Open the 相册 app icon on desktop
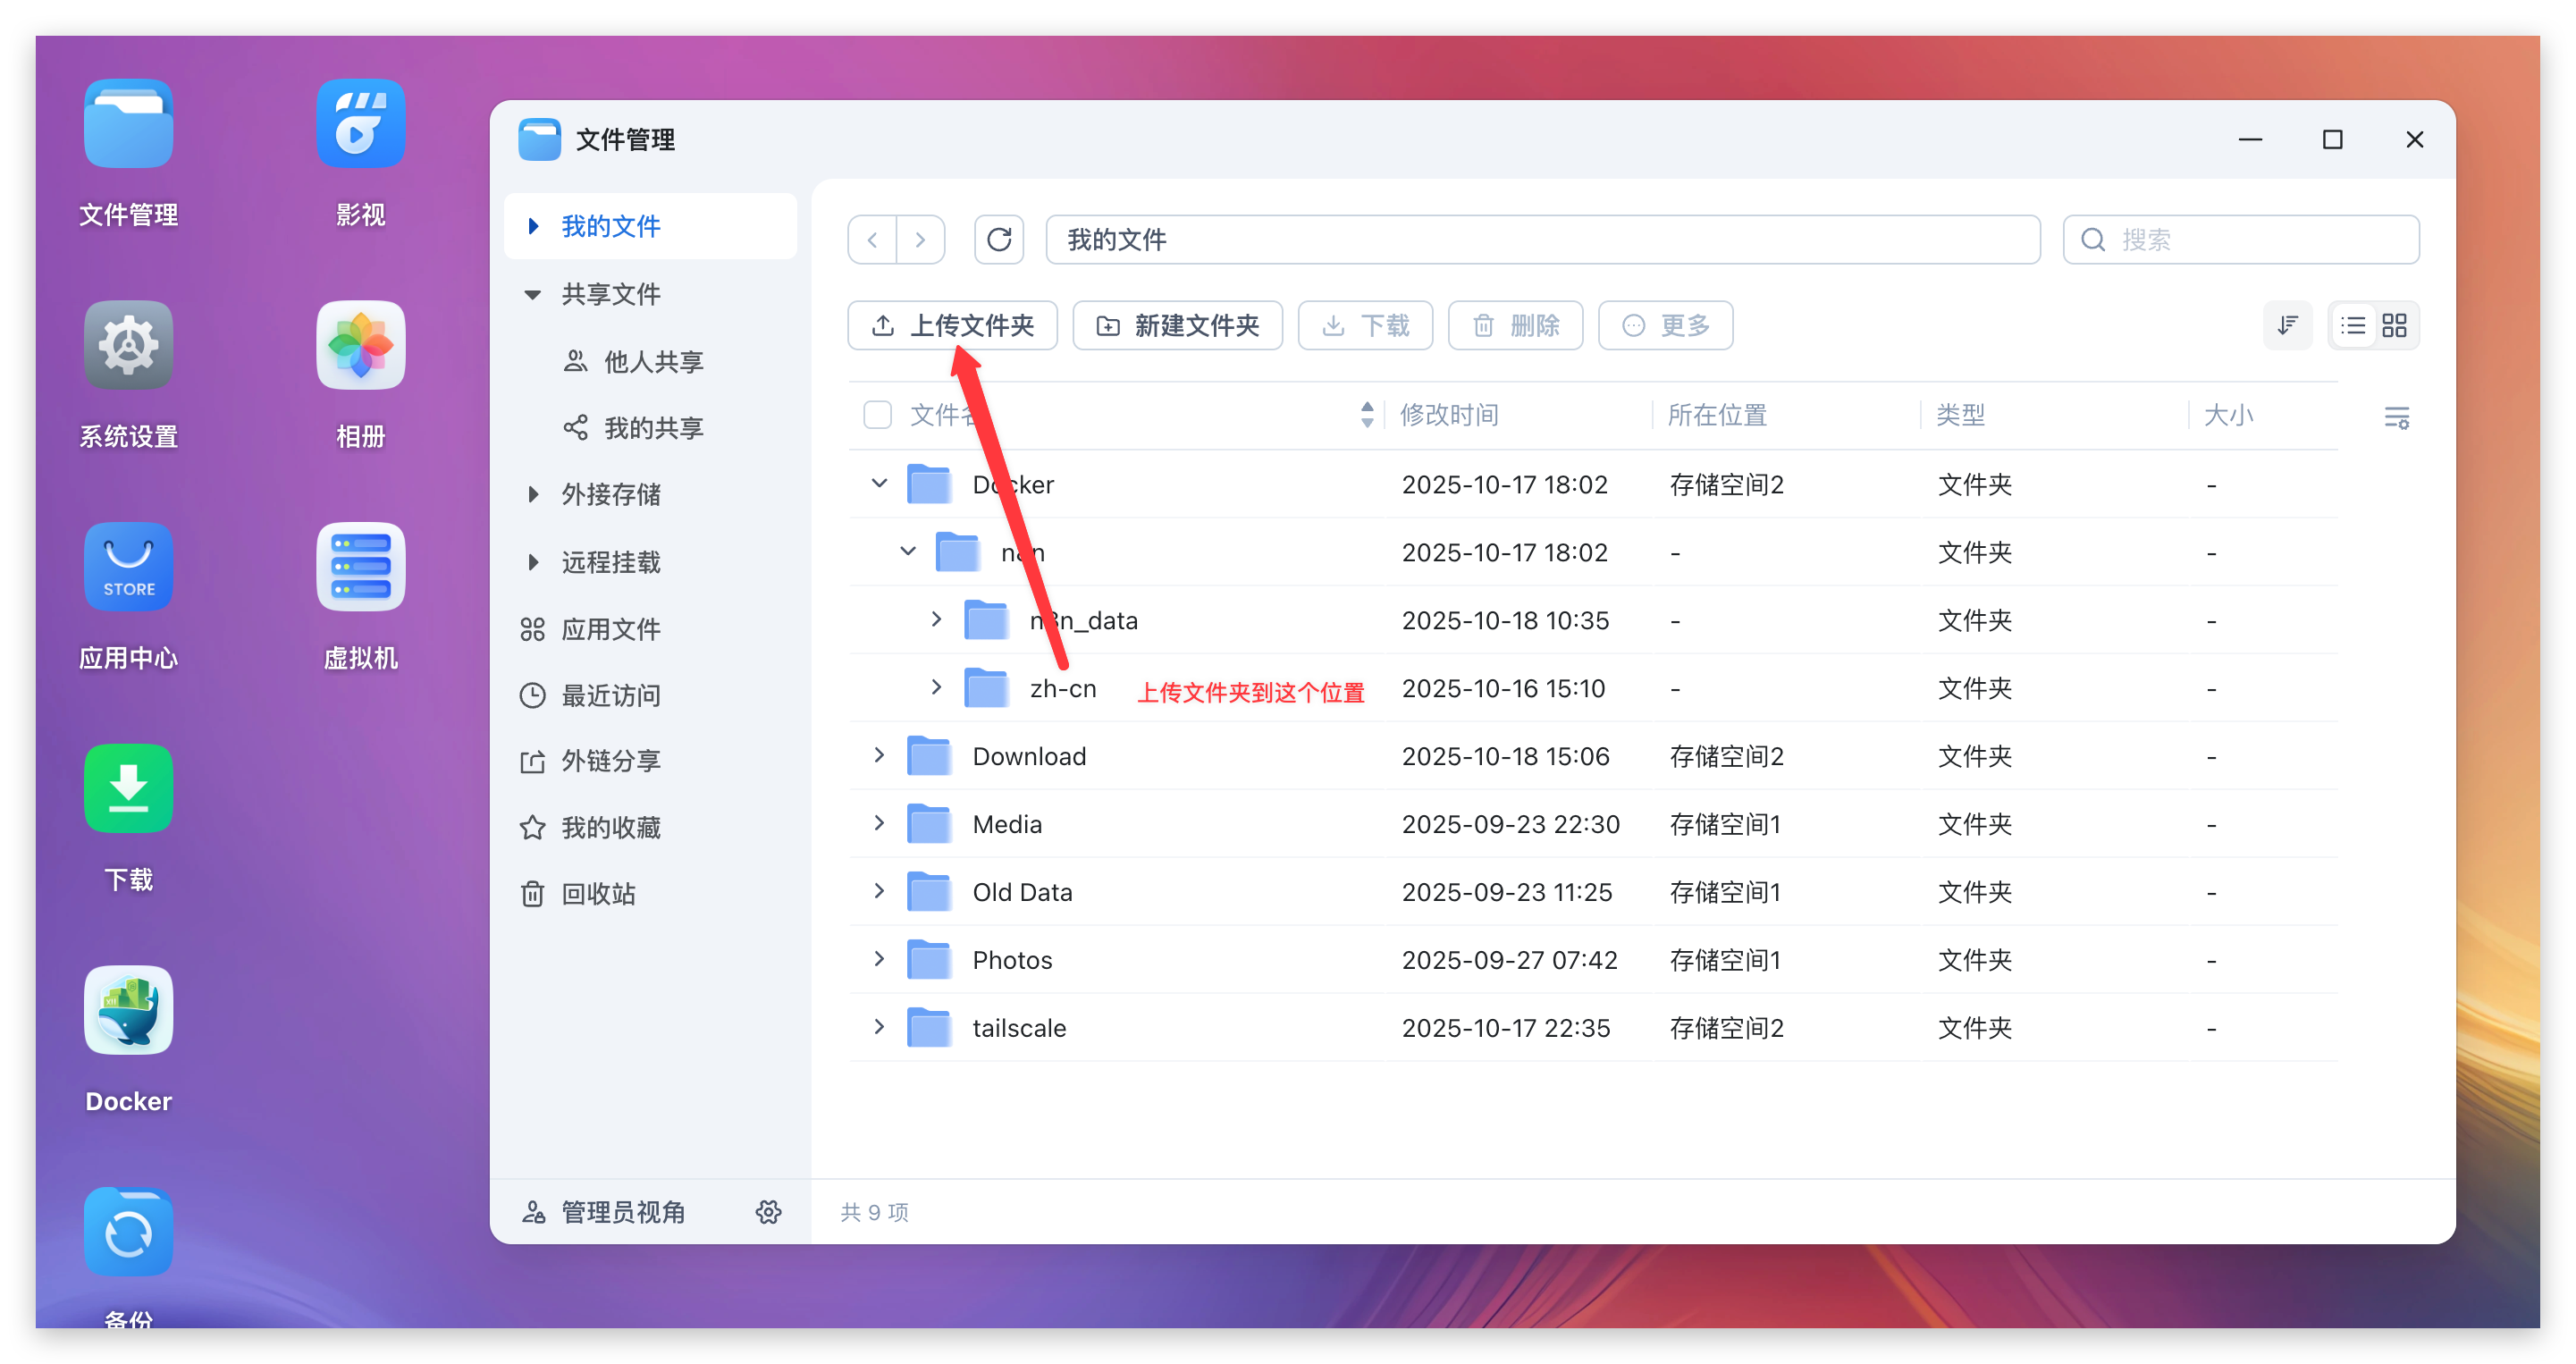 [x=360, y=346]
